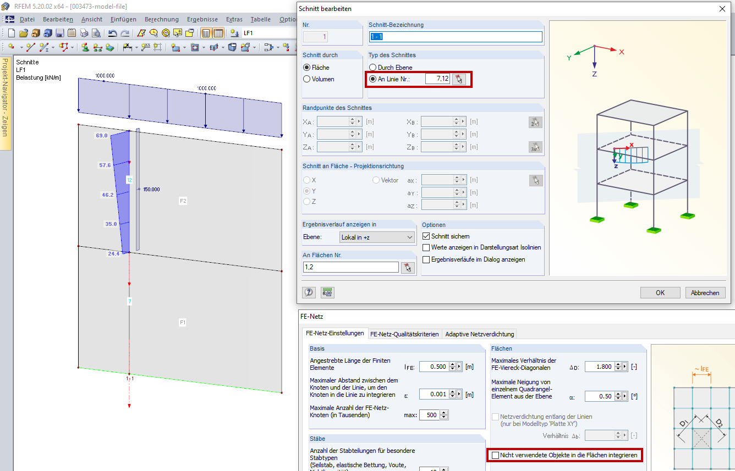Click the 0.00 units settings icon

coord(327,292)
